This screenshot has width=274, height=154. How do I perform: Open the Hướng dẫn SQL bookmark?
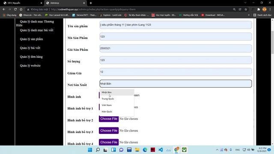pyautogui.click(x=189, y=15)
